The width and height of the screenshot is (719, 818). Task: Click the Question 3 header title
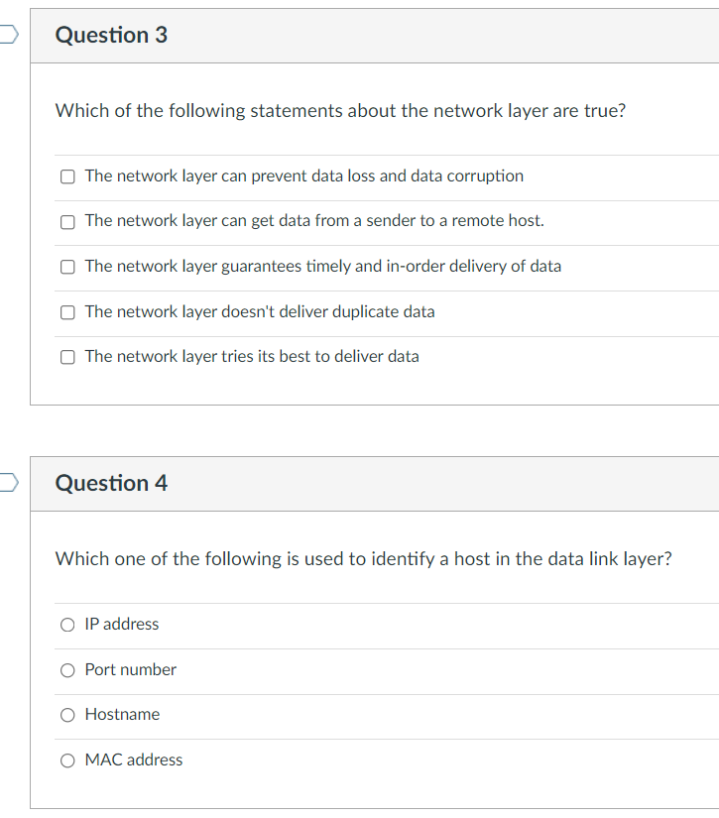click(x=111, y=35)
